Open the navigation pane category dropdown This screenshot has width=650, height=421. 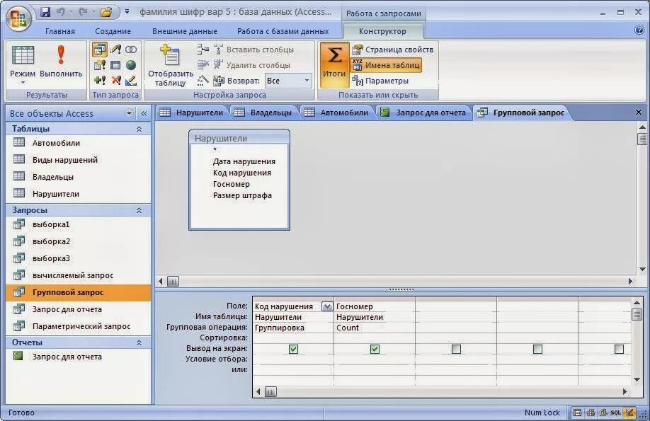coord(129,113)
